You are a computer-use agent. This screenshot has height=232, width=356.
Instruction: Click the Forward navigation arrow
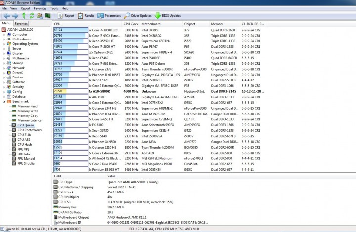[15, 16]
